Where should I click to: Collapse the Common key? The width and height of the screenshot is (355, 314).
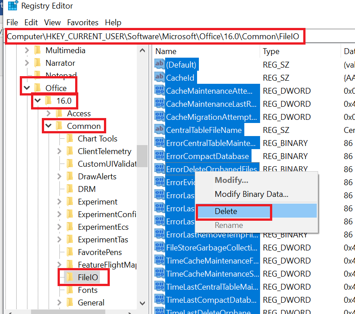click(49, 126)
